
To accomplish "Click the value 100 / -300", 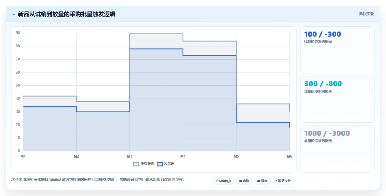I will click(323, 34).
